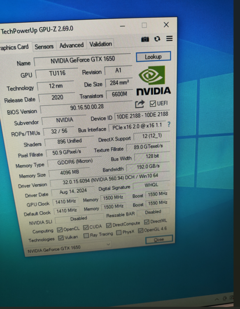Close GPU-Z with the title bar X
240x309 pixels.
[166, 25]
